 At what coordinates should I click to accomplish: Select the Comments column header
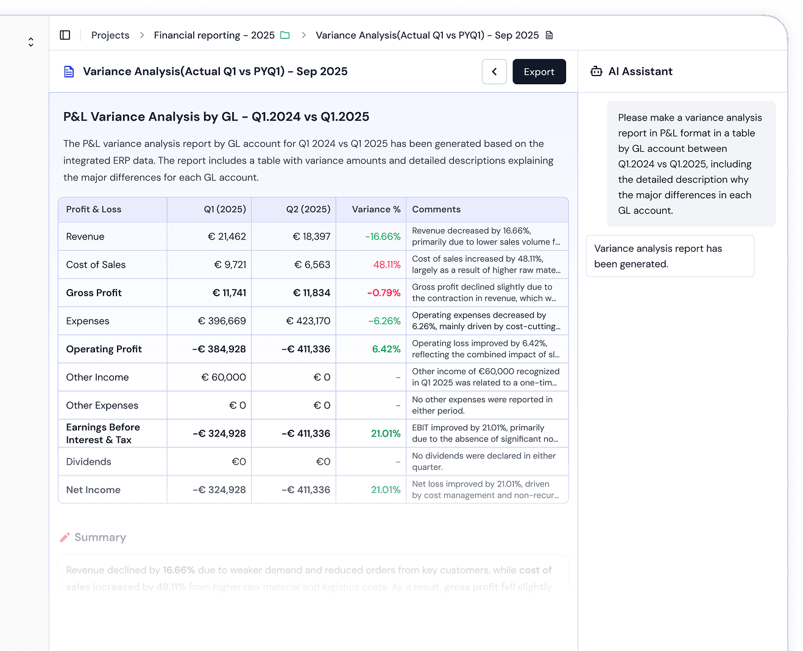pos(436,210)
